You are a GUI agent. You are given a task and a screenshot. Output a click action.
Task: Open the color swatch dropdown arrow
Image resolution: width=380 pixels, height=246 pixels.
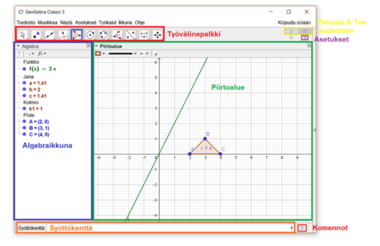point(104,54)
